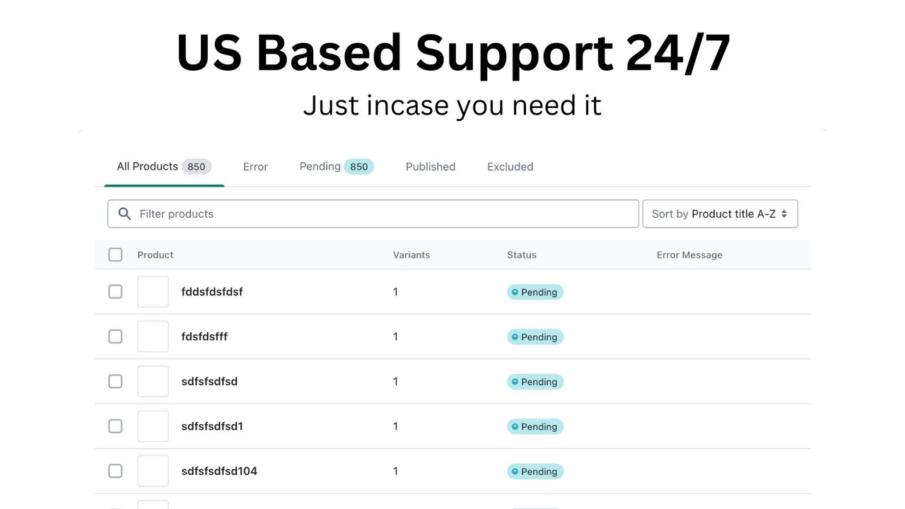Viewport: 905px width, 509px height.
Task: Switch to the Published tab
Action: (x=431, y=166)
